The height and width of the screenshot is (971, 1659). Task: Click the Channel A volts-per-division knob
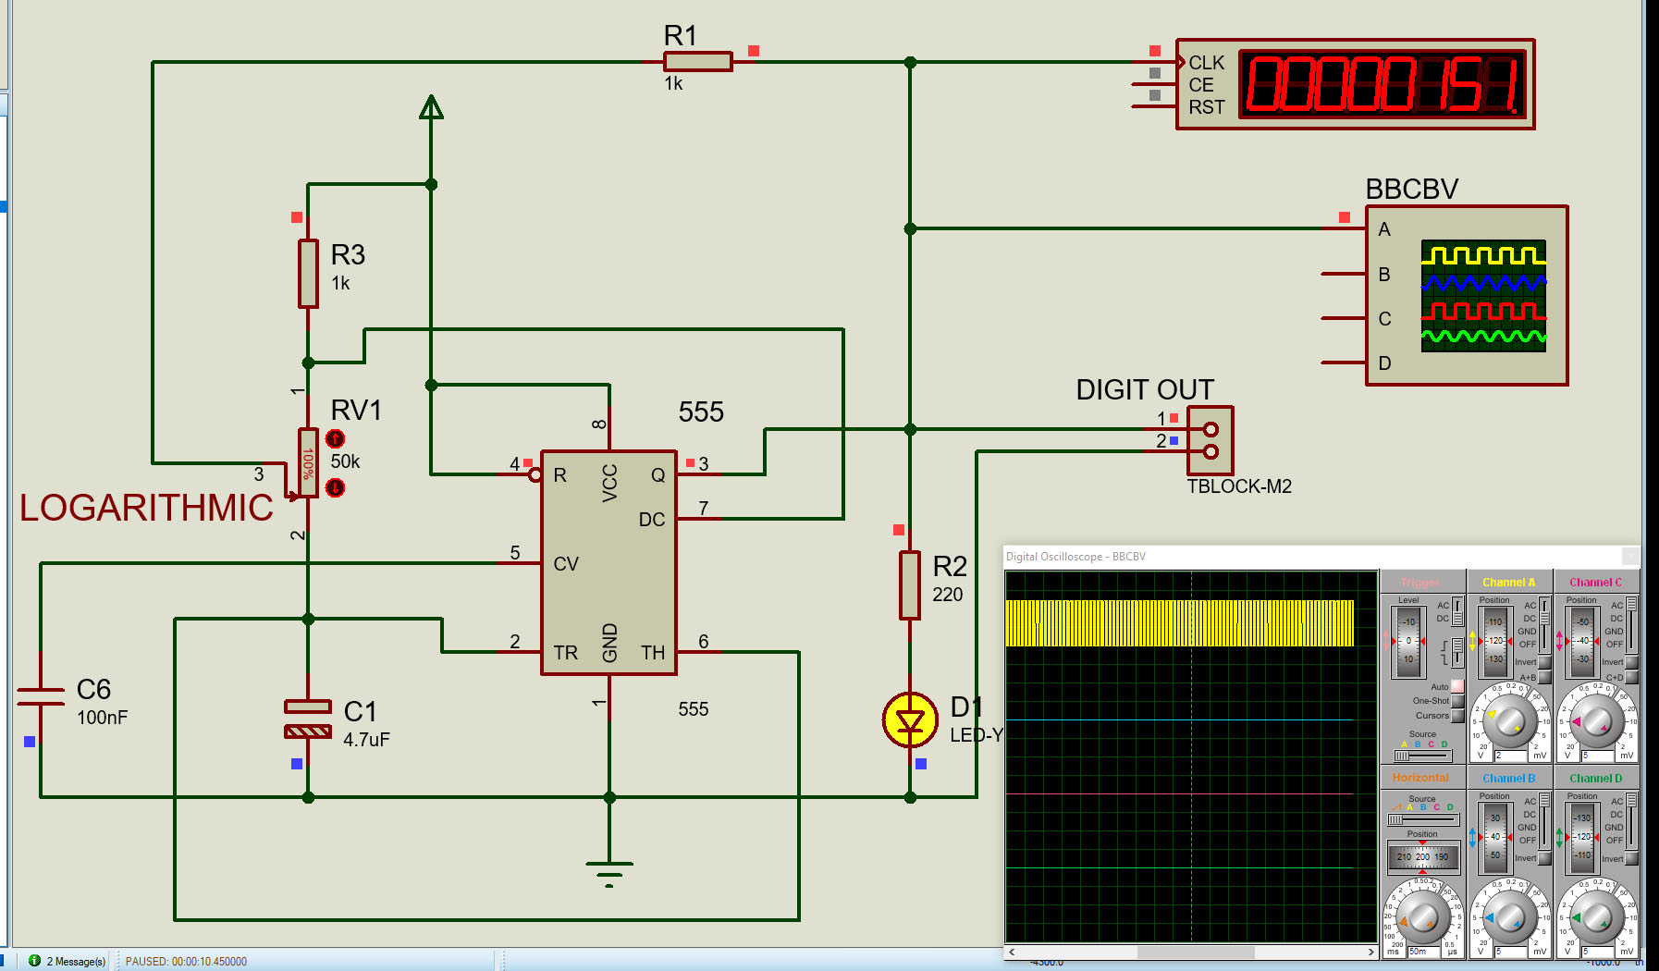coord(1509,721)
